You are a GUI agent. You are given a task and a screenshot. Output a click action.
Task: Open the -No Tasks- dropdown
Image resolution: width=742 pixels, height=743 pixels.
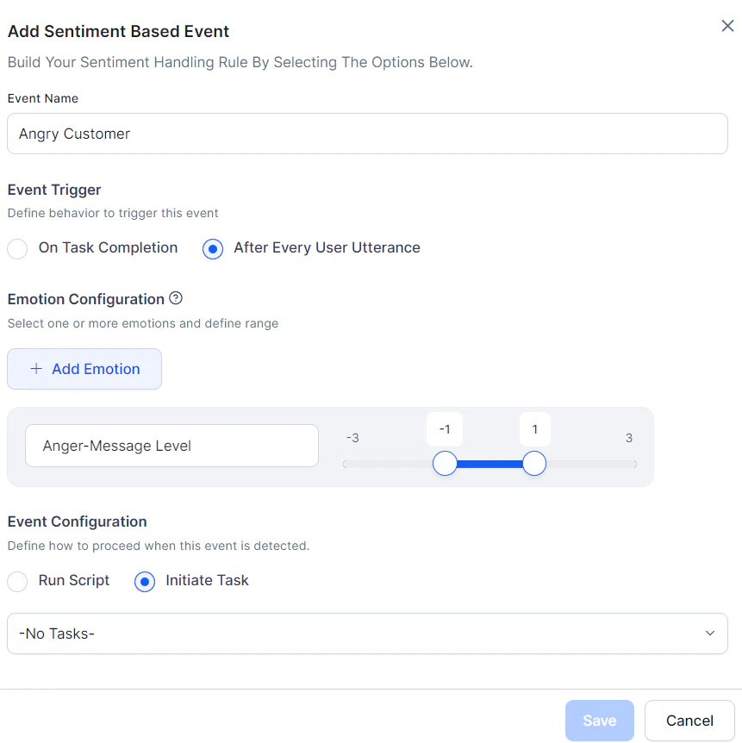367,633
